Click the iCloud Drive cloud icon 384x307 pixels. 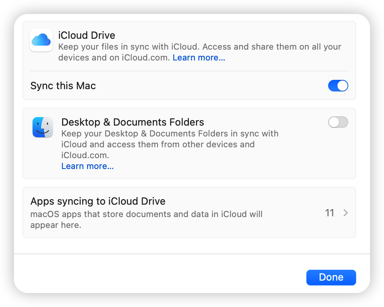point(41,40)
